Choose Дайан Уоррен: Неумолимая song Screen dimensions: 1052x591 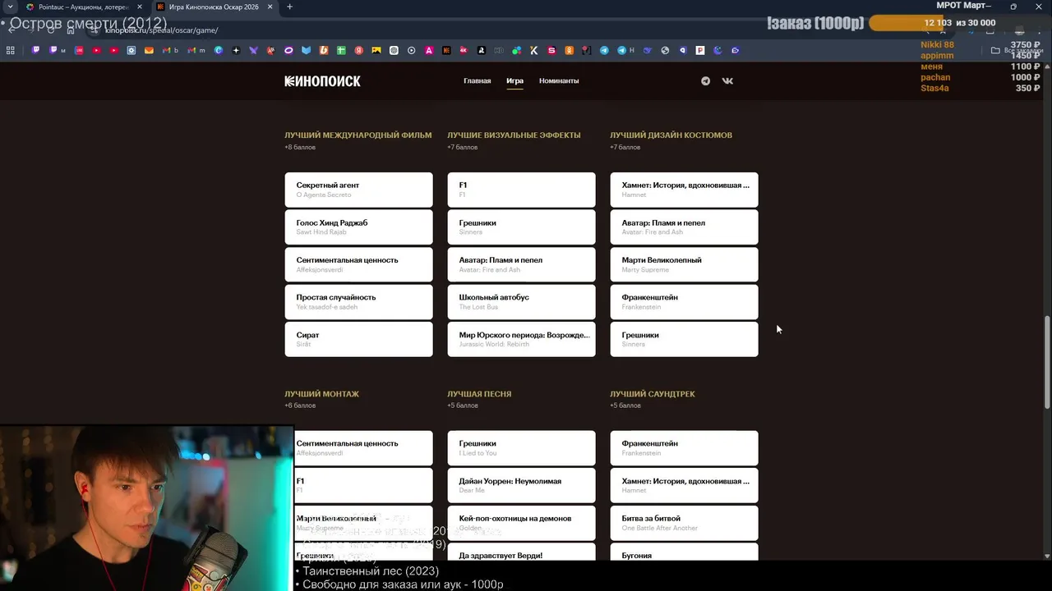tap(521, 485)
